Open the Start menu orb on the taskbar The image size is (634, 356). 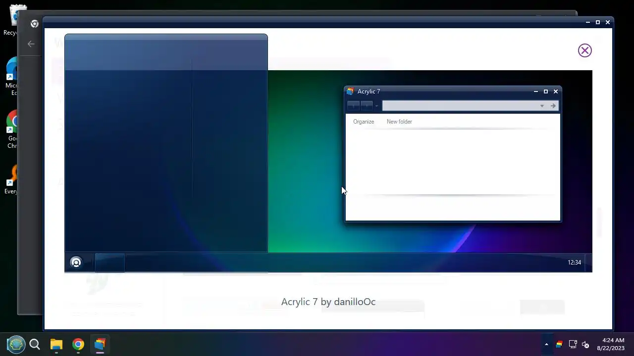point(16,344)
